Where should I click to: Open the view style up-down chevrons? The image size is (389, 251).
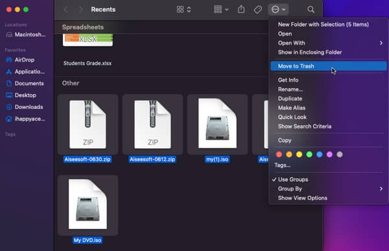(189, 10)
